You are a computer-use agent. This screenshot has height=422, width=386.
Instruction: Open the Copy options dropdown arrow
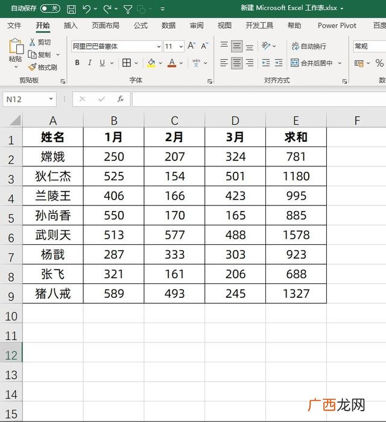[x=58, y=55]
